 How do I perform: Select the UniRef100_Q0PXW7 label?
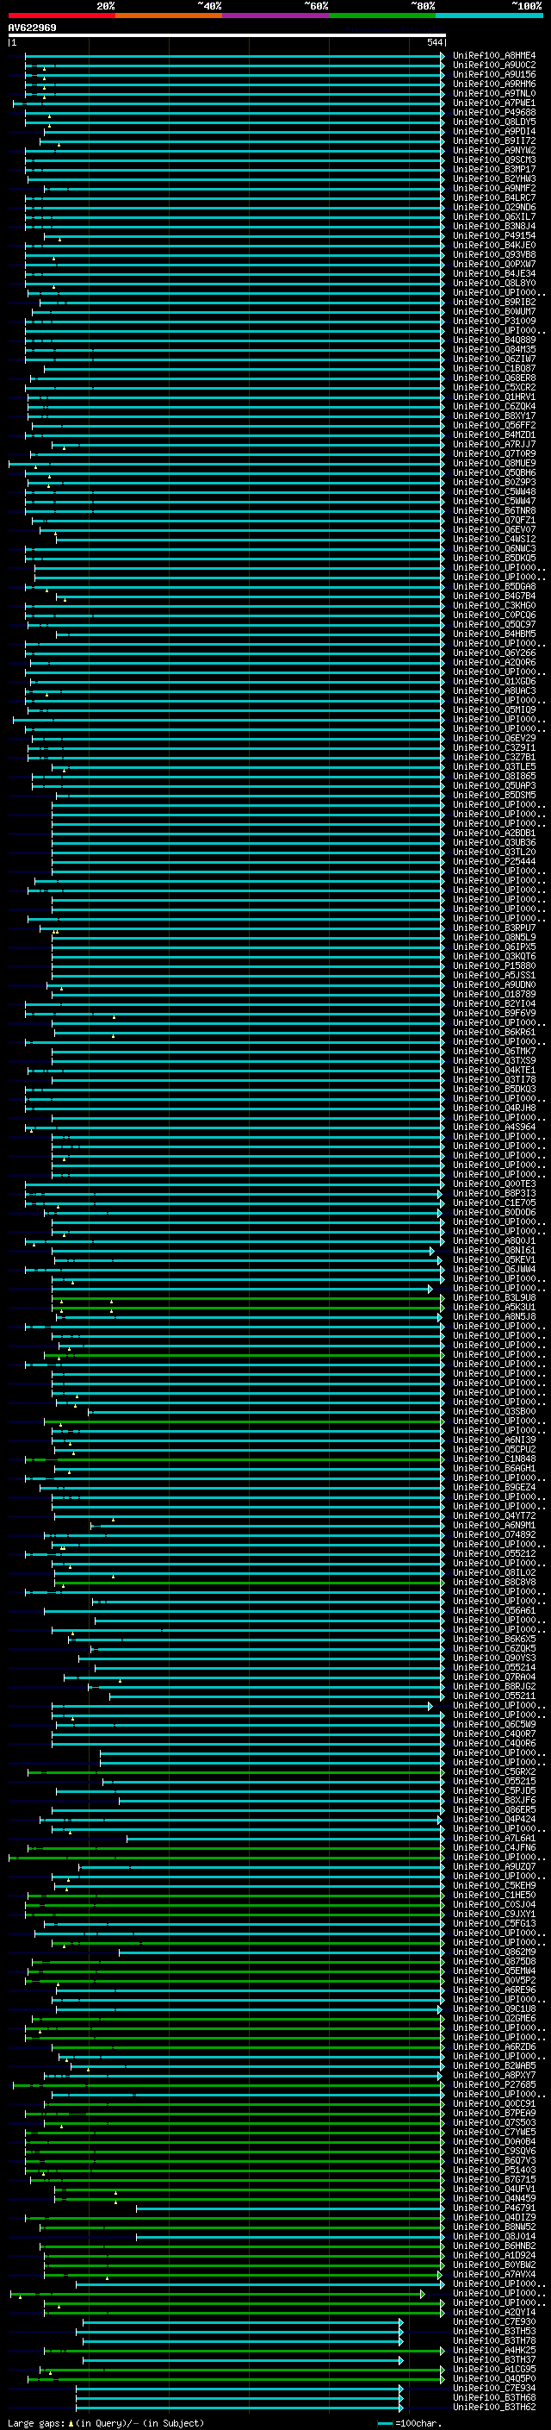pos(494,264)
